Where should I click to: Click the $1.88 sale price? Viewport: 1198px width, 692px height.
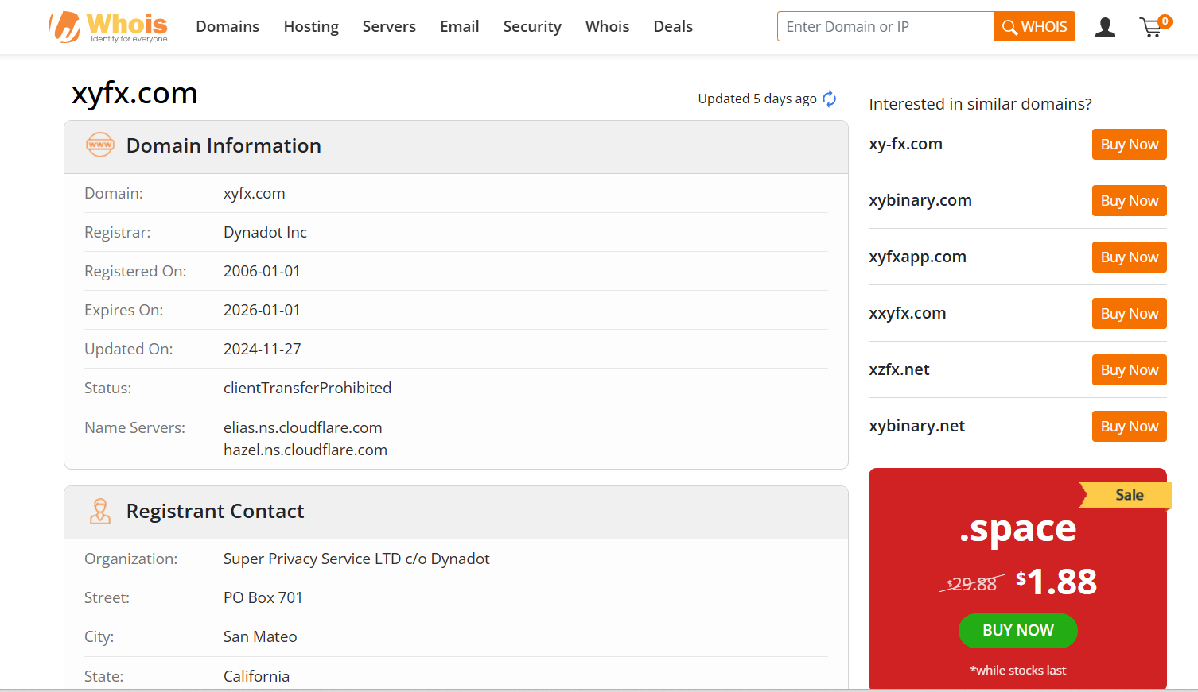point(1056,582)
